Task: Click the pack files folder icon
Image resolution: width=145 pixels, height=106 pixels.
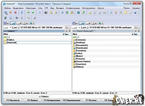Action: (51, 12)
